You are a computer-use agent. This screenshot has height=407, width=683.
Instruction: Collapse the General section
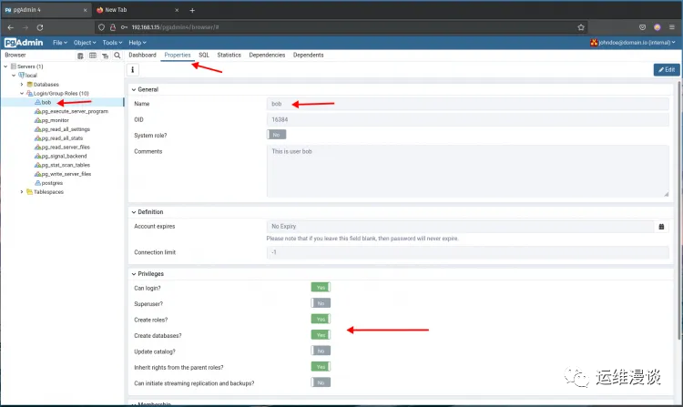tap(134, 89)
